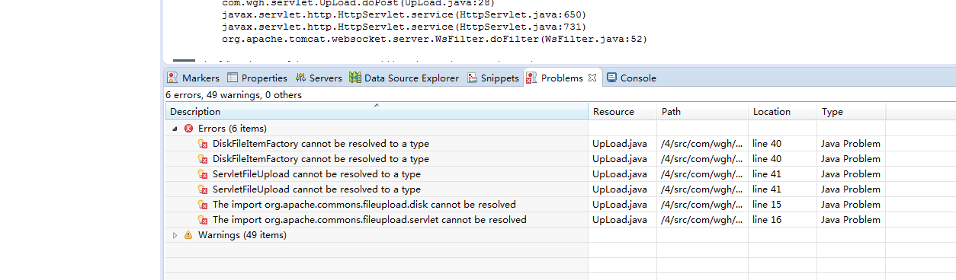Image resolution: width=956 pixels, height=280 pixels.
Task: Click error icon of fileupload.disk import row
Action: point(203,205)
